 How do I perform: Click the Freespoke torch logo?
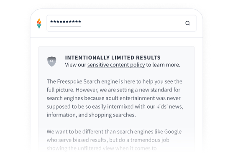[39, 23]
